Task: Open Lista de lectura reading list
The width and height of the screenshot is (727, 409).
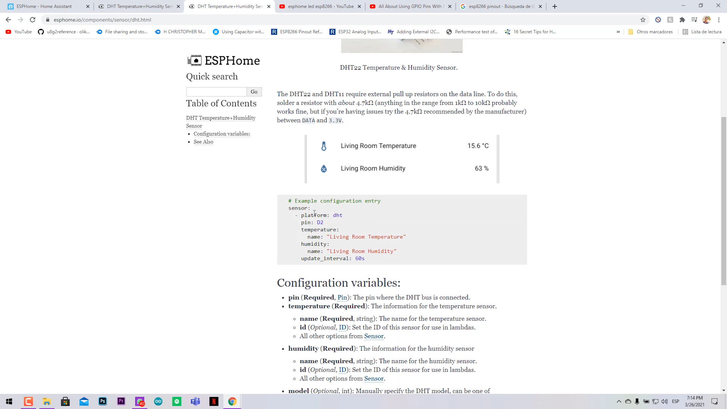Action: pyautogui.click(x=702, y=32)
